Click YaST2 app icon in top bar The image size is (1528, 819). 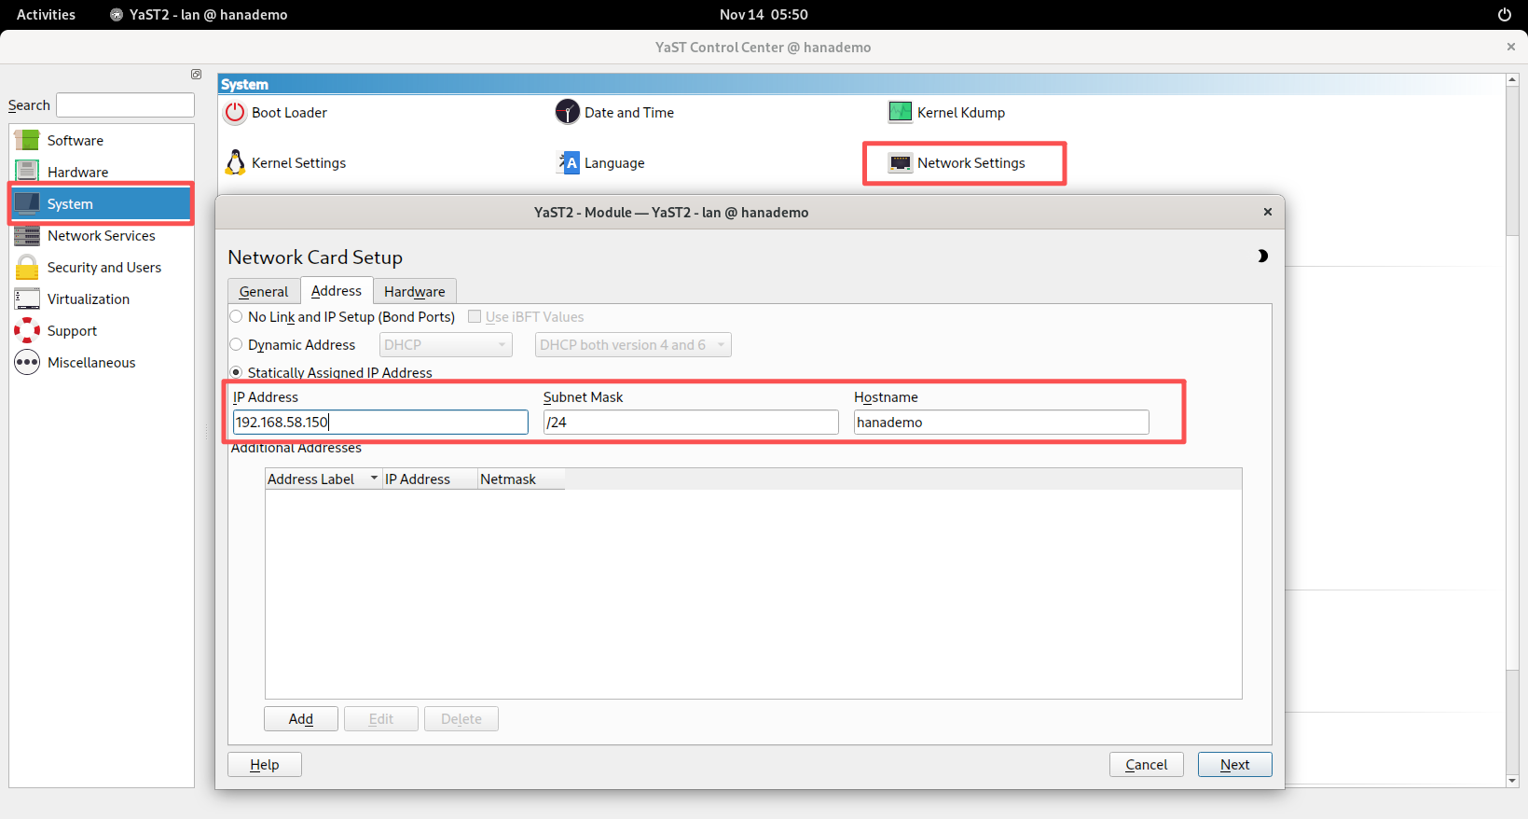click(x=117, y=15)
